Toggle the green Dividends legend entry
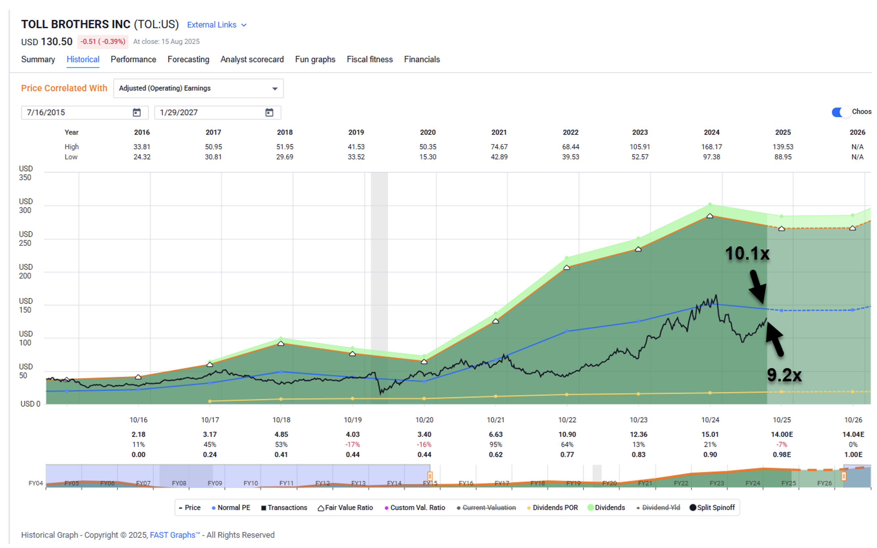This screenshot has height=548, width=877. coord(606,507)
